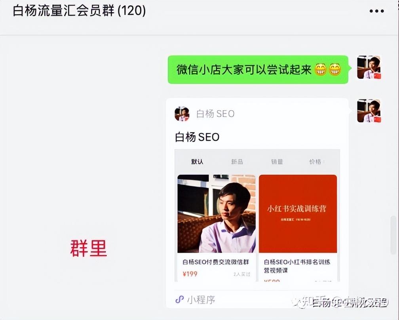The image size is (399, 320).
Task: Click the second grinning emoji in message
Action: tap(334, 70)
